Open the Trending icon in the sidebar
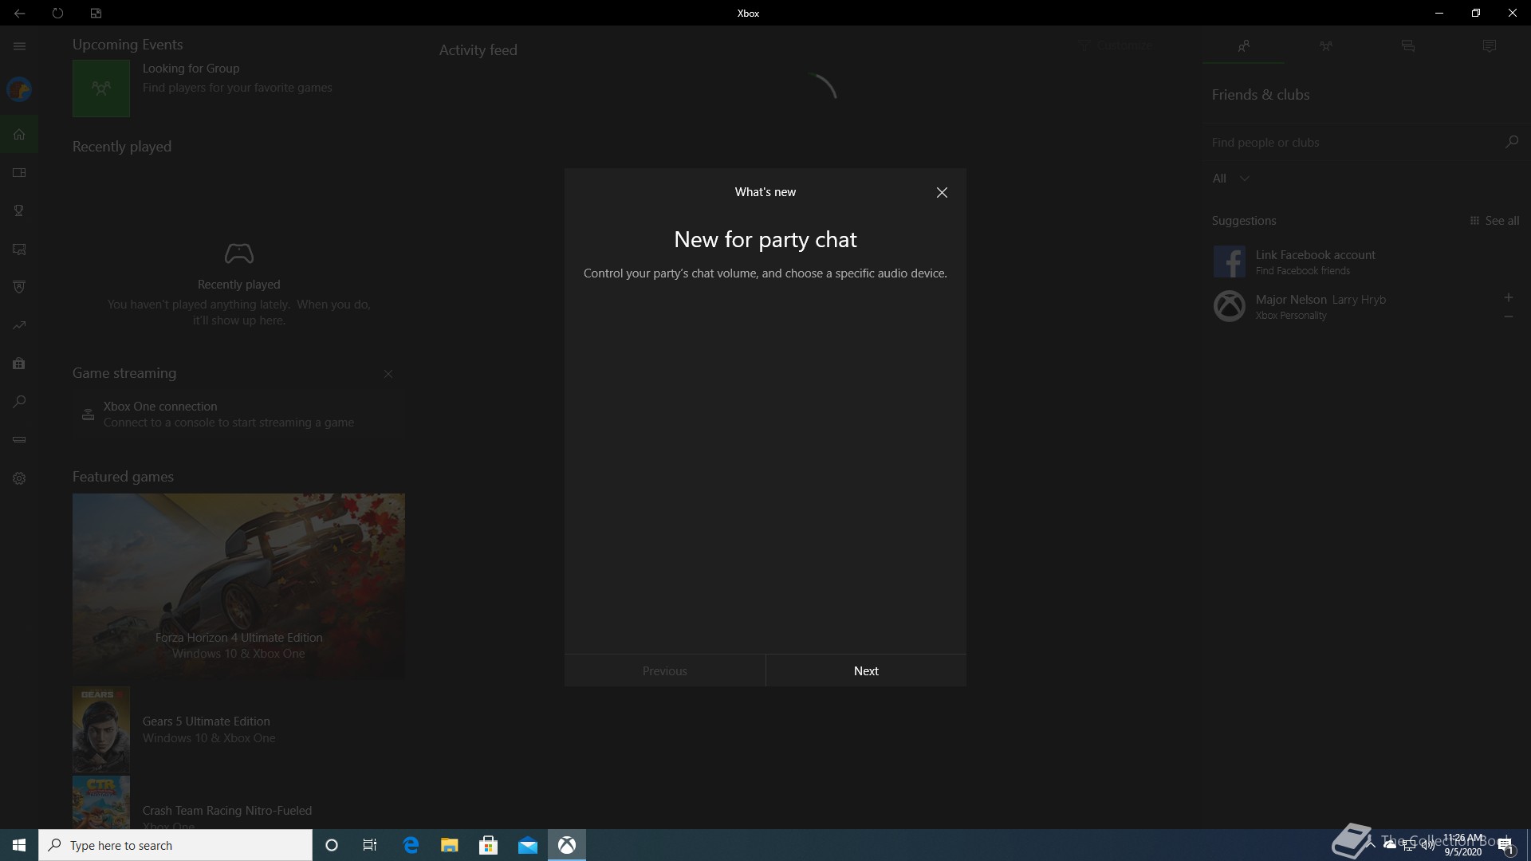Image resolution: width=1531 pixels, height=861 pixels. point(19,325)
